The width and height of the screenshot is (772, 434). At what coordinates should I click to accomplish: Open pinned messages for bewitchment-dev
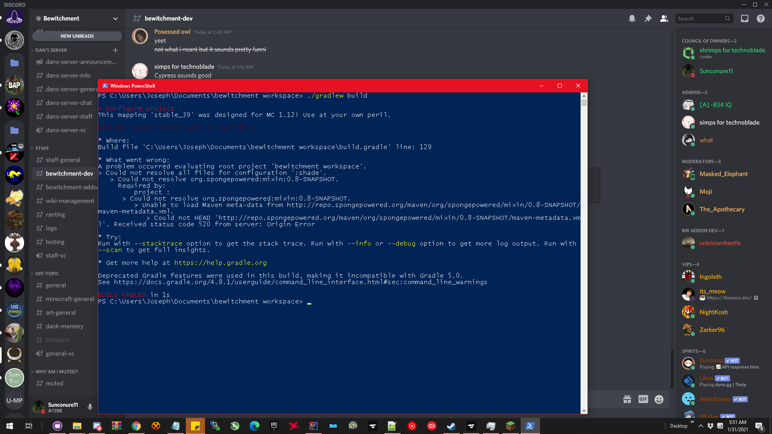pyautogui.click(x=648, y=18)
